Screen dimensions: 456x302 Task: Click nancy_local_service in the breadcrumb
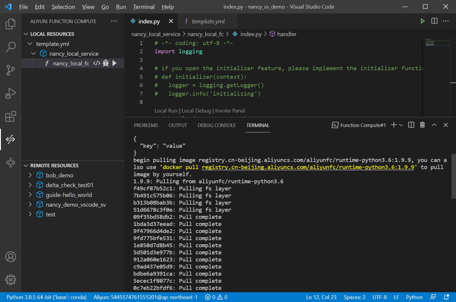(x=156, y=34)
